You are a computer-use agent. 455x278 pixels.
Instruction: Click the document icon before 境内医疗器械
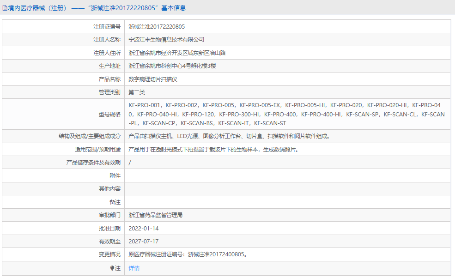click(5, 8)
